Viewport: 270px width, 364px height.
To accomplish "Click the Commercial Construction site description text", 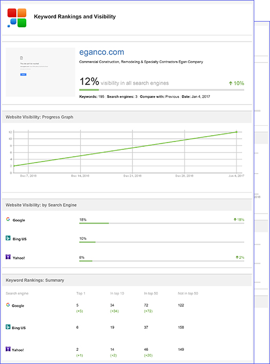I will 141,62.
